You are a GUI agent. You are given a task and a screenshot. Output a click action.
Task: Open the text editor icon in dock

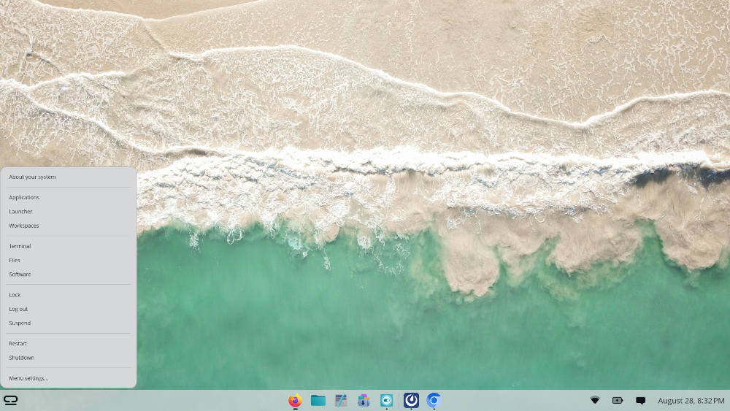click(x=341, y=400)
